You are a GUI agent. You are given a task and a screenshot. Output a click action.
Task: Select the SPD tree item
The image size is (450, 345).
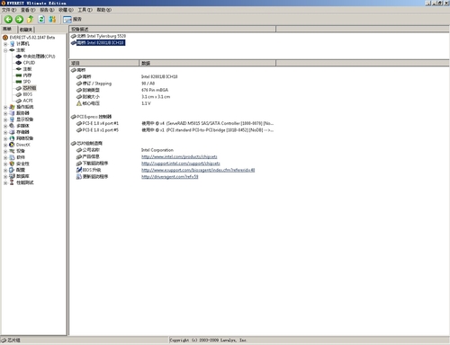click(x=27, y=82)
